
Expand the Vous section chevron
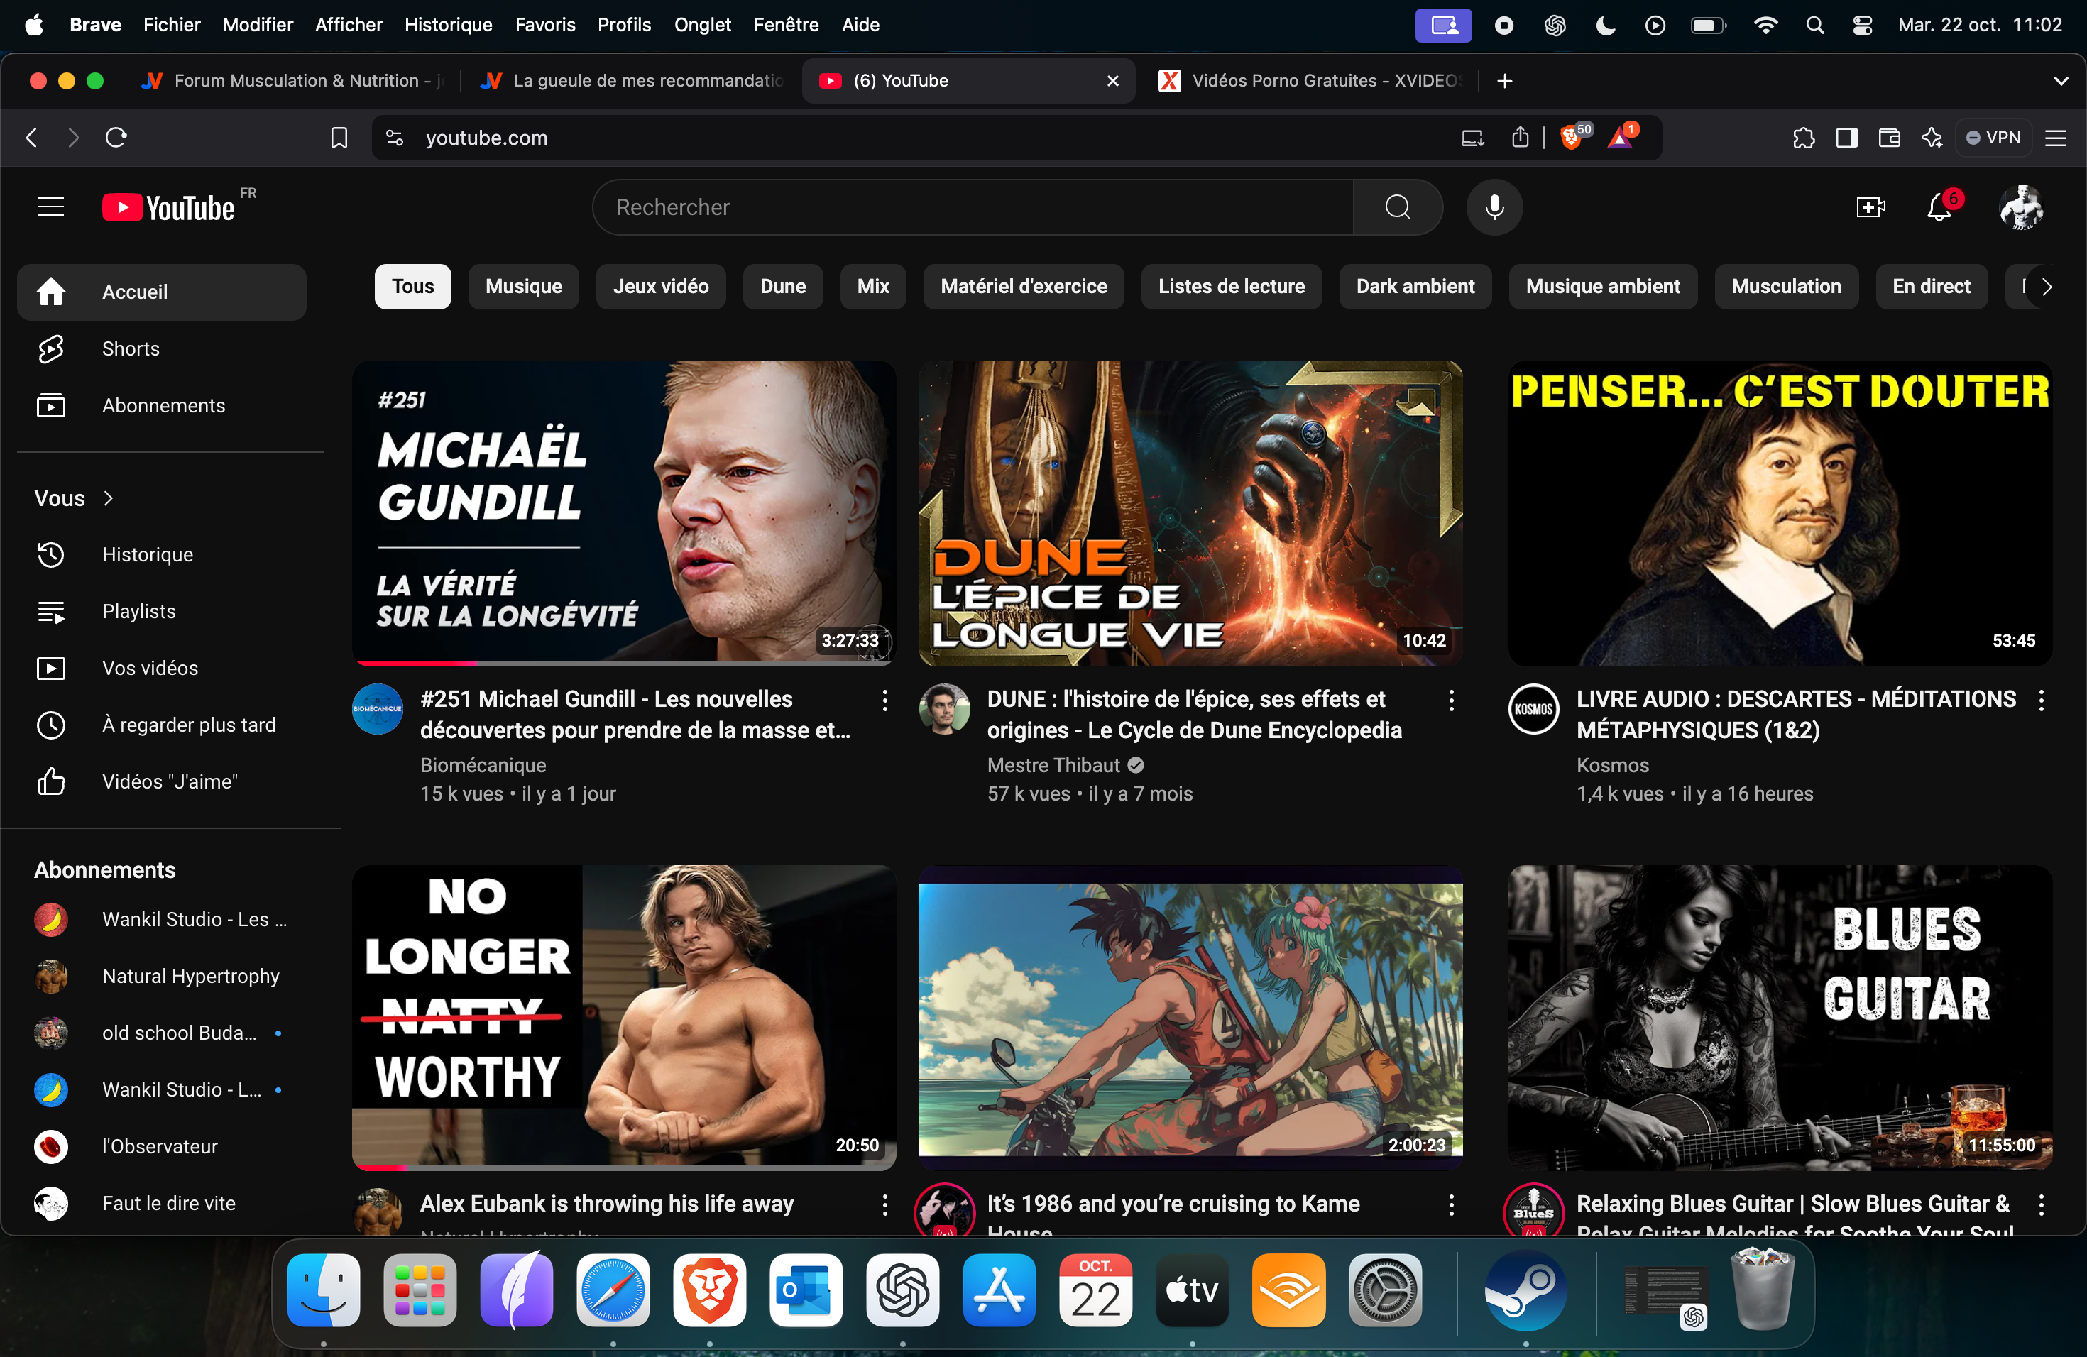(108, 498)
